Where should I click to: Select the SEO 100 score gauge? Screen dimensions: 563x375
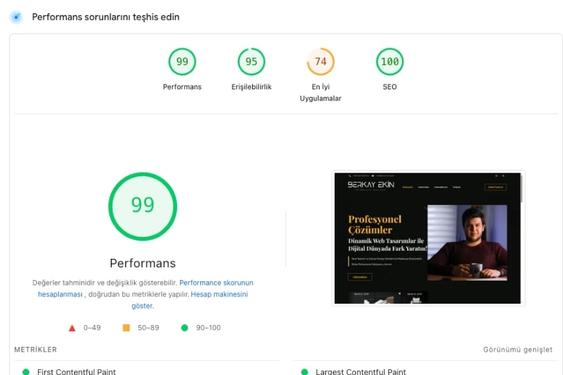390,62
